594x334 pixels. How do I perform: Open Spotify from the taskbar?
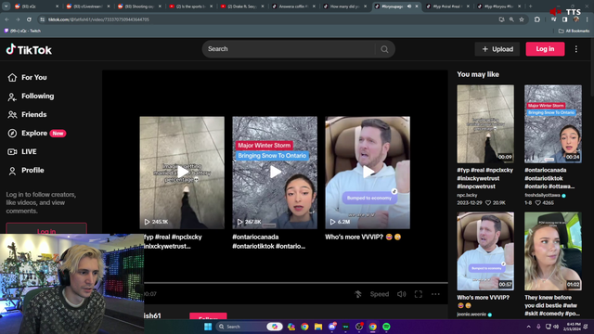pyautogui.click(x=386, y=327)
